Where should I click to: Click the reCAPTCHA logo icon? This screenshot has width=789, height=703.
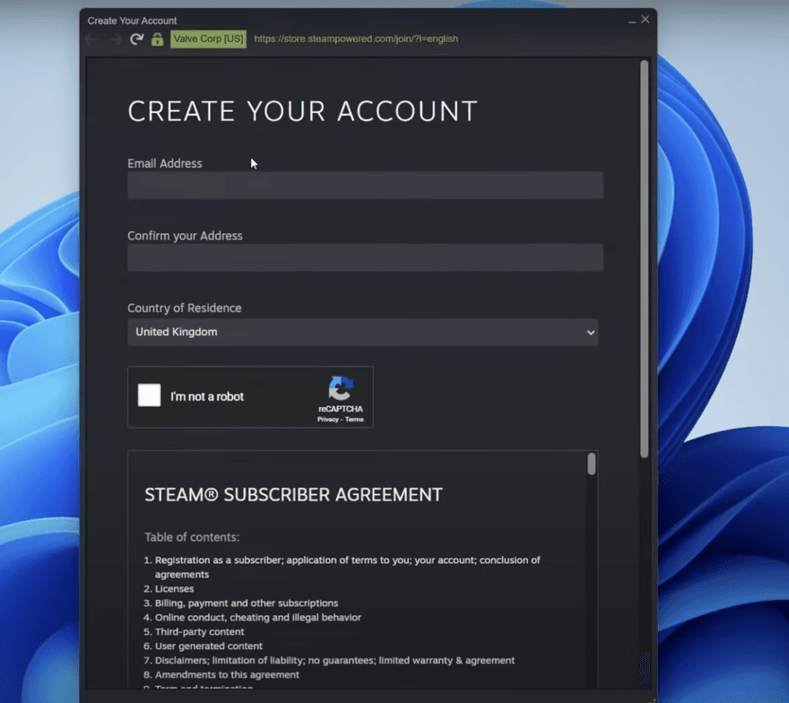[x=341, y=388]
